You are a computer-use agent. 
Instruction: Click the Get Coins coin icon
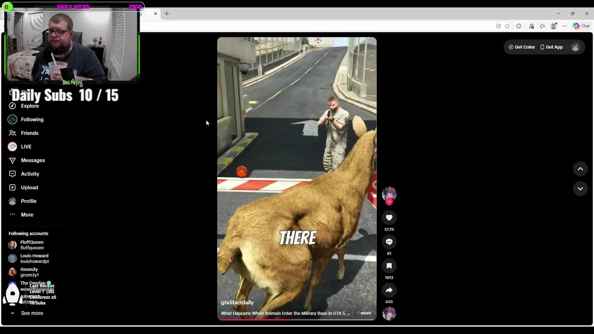pos(511,47)
